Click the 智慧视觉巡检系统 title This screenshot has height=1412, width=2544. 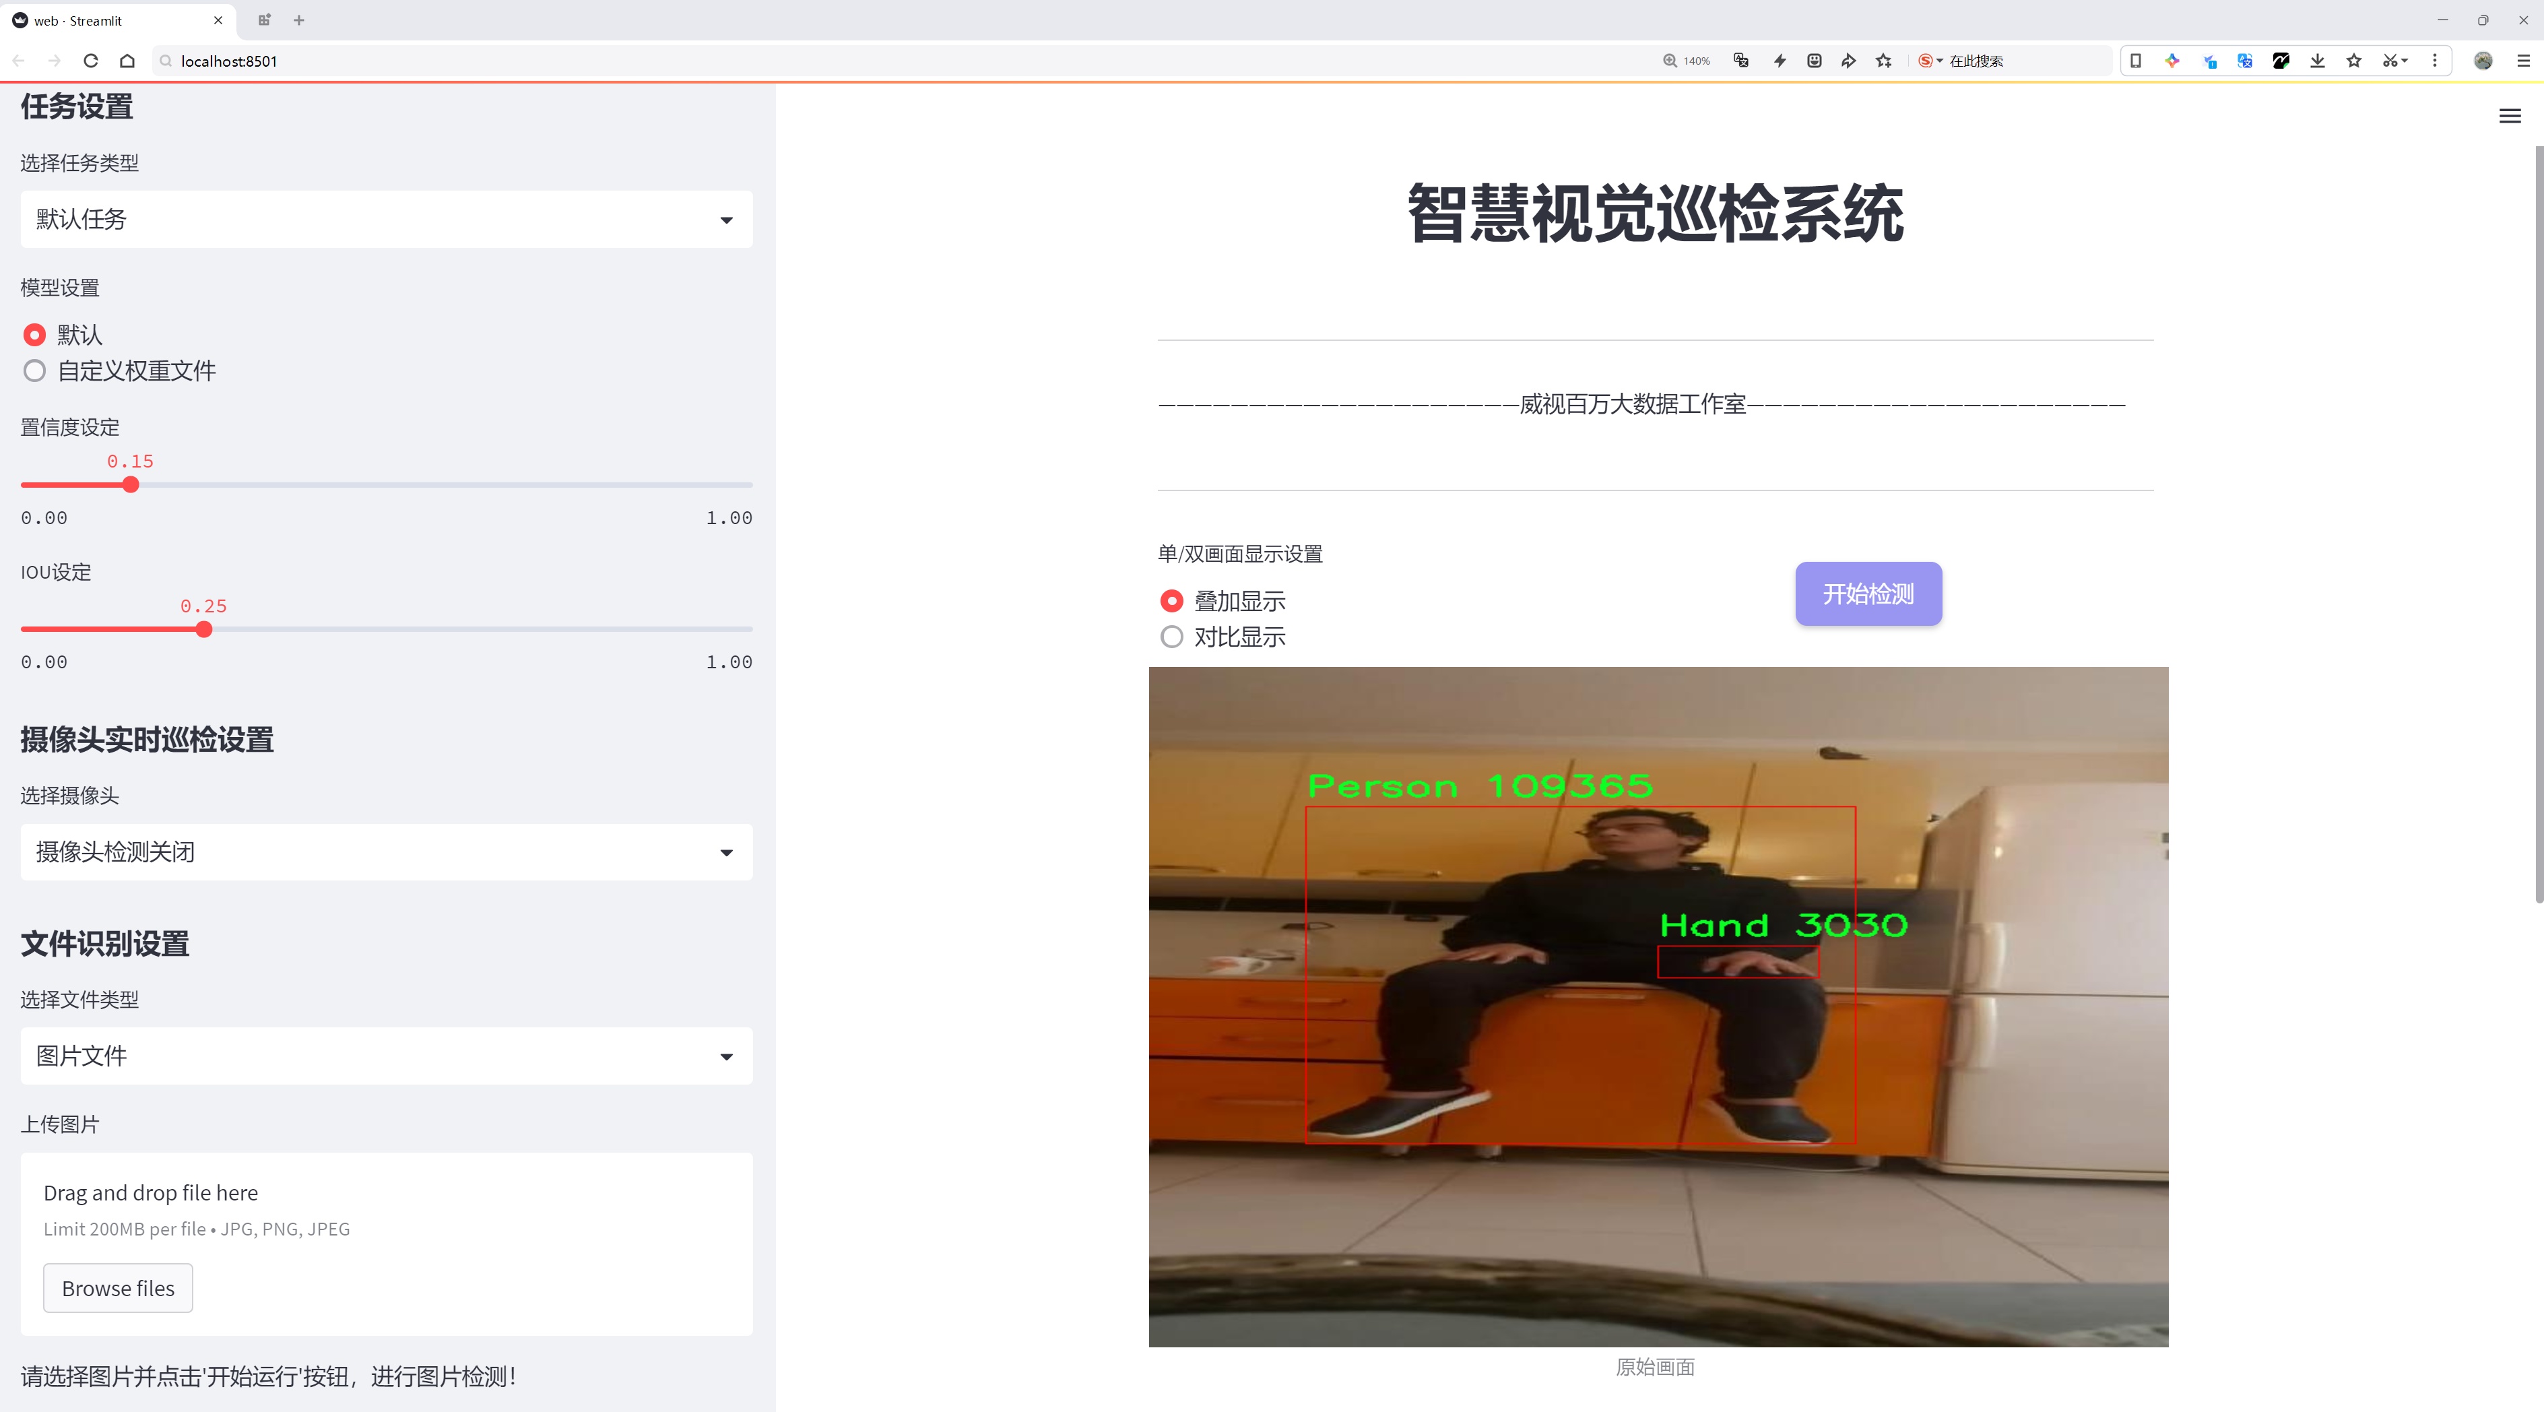tap(1656, 214)
